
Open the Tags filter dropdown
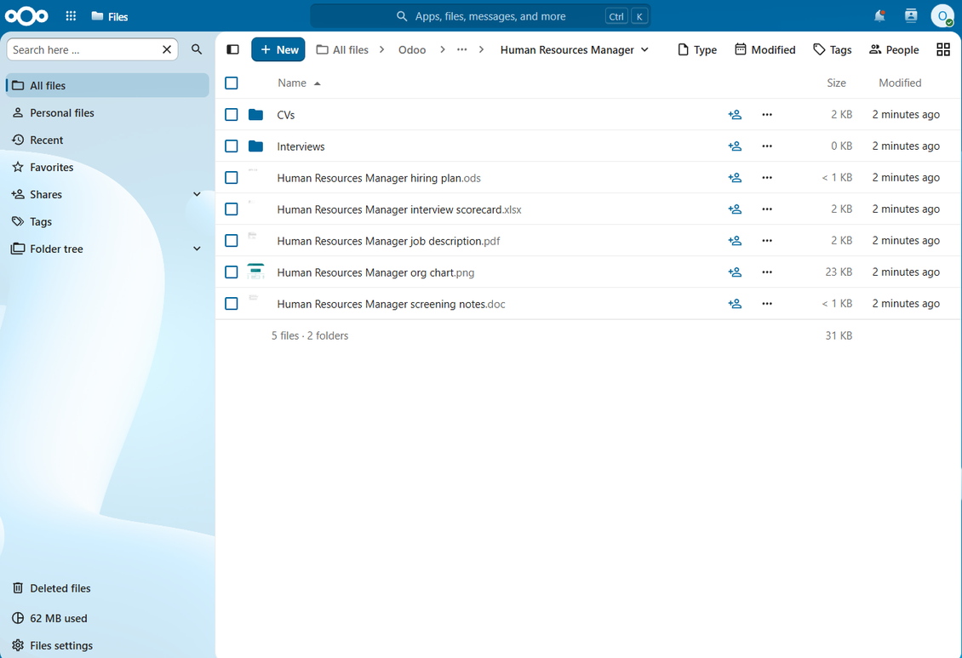click(x=832, y=49)
